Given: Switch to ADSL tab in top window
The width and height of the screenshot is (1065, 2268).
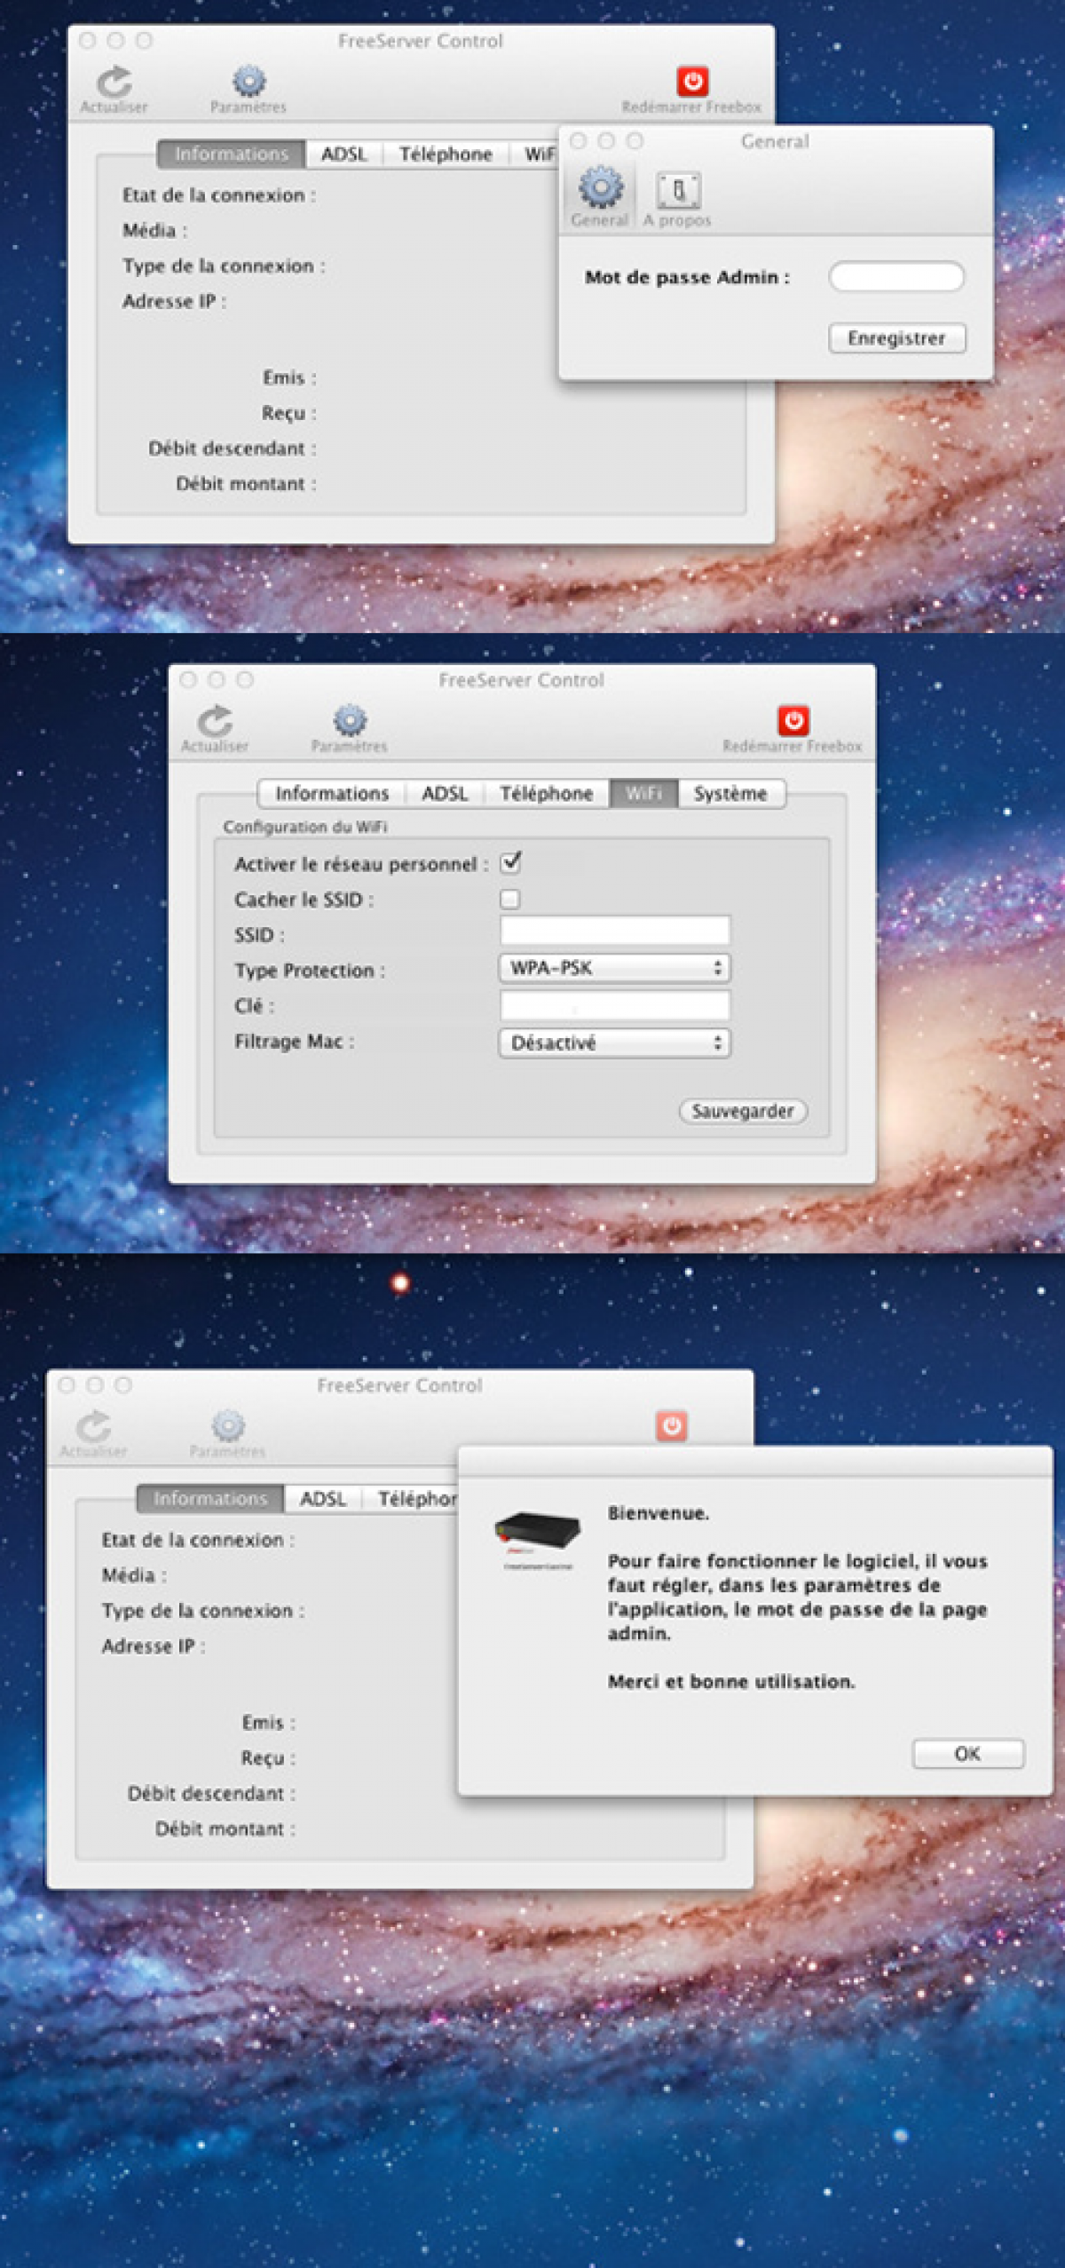Looking at the screenshot, I should click(344, 154).
